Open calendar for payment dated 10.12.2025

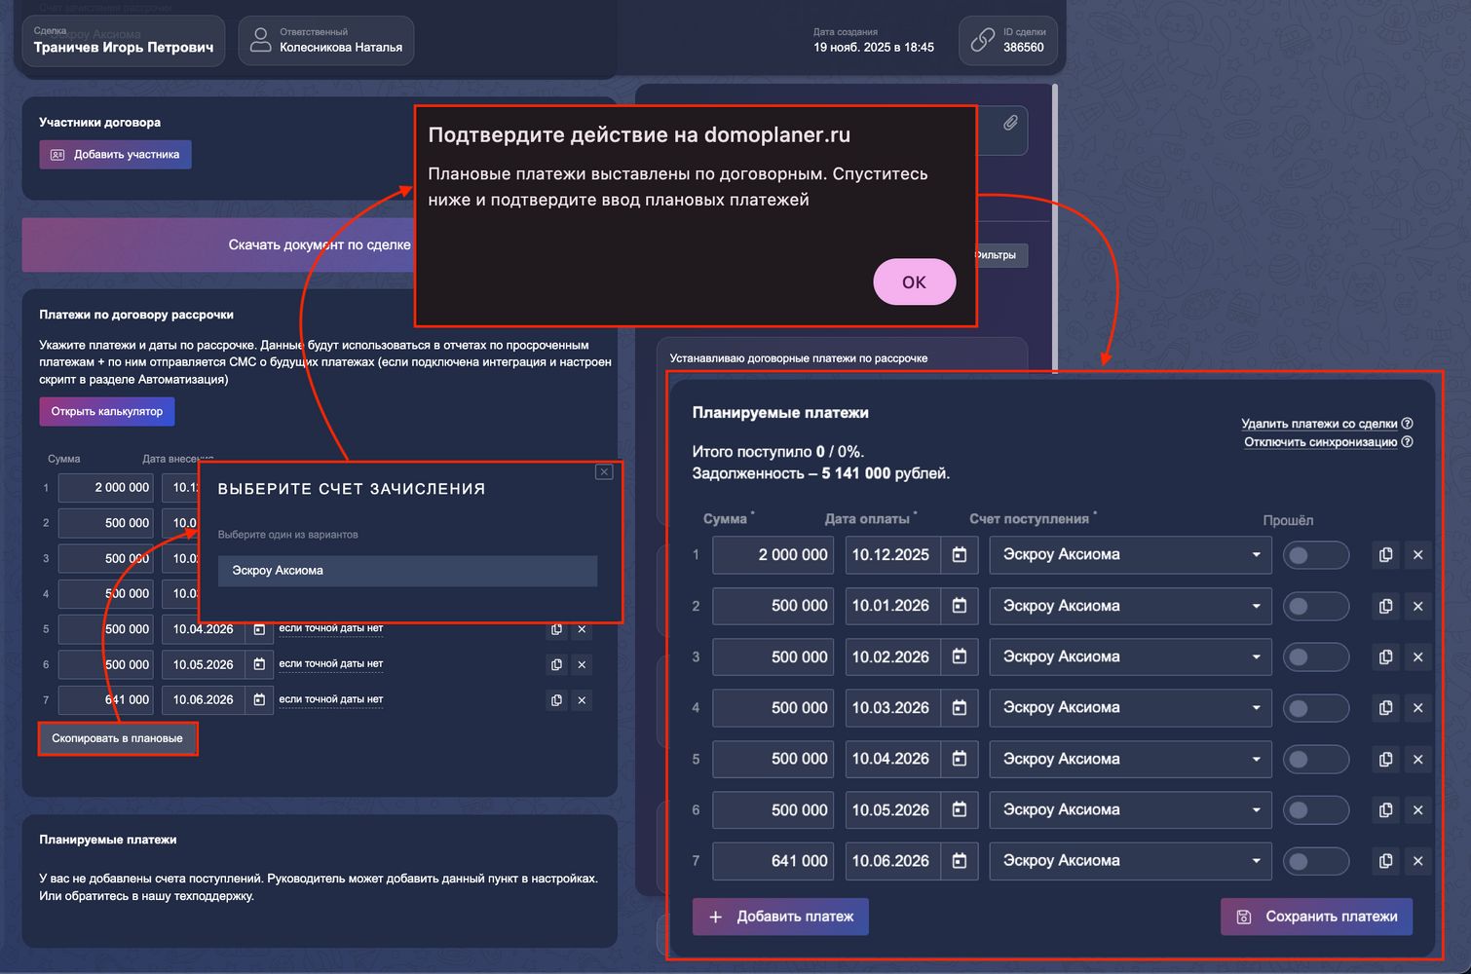point(960,555)
